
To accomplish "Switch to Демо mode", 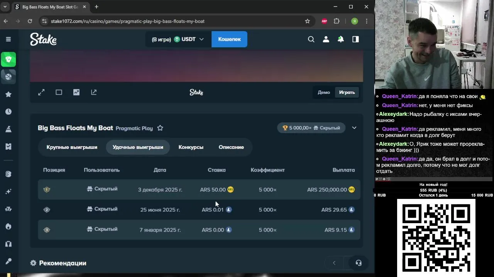I will 324,92.
